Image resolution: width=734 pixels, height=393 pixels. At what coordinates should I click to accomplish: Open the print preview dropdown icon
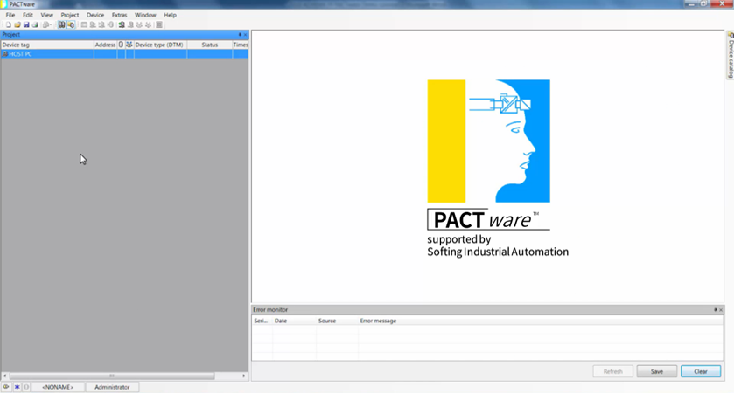(47, 24)
